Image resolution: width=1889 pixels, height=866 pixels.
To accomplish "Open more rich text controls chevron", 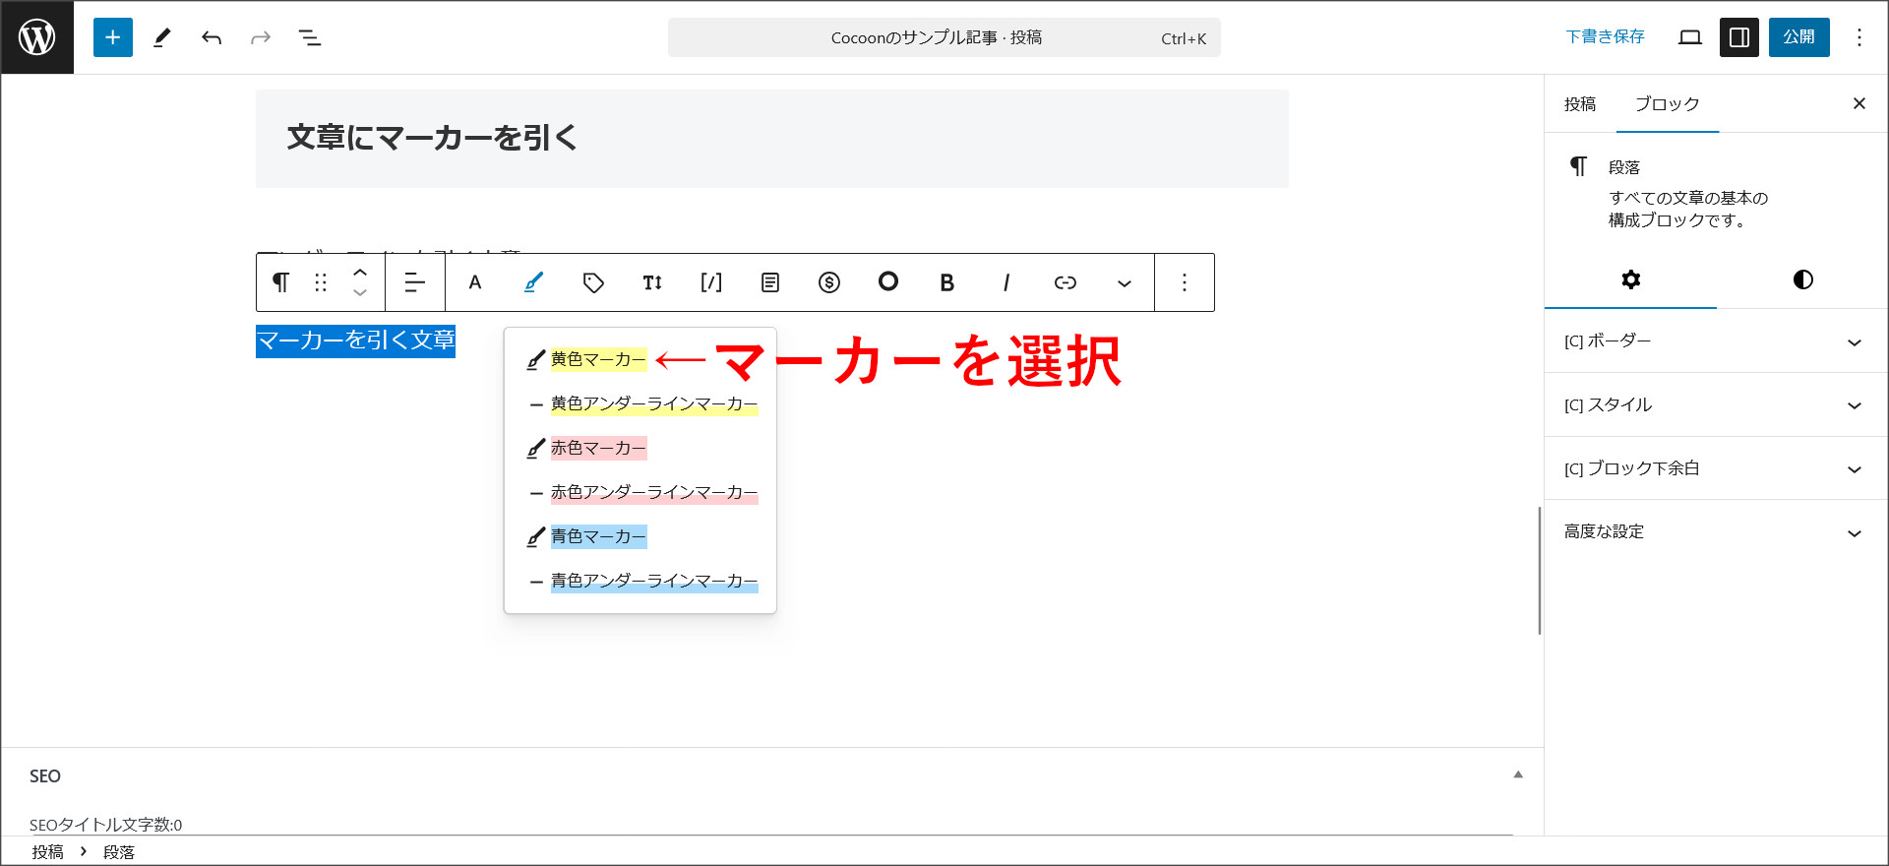I will pyautogui.click(x=1125, y=282).
